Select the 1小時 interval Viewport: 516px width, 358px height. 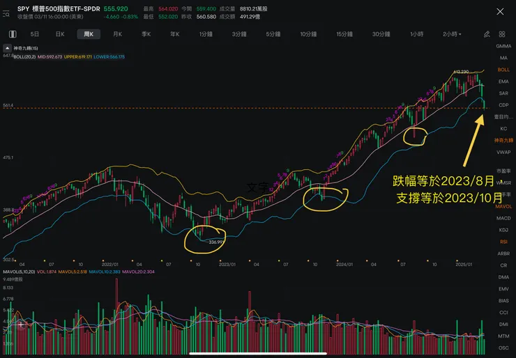pos(416,34)
